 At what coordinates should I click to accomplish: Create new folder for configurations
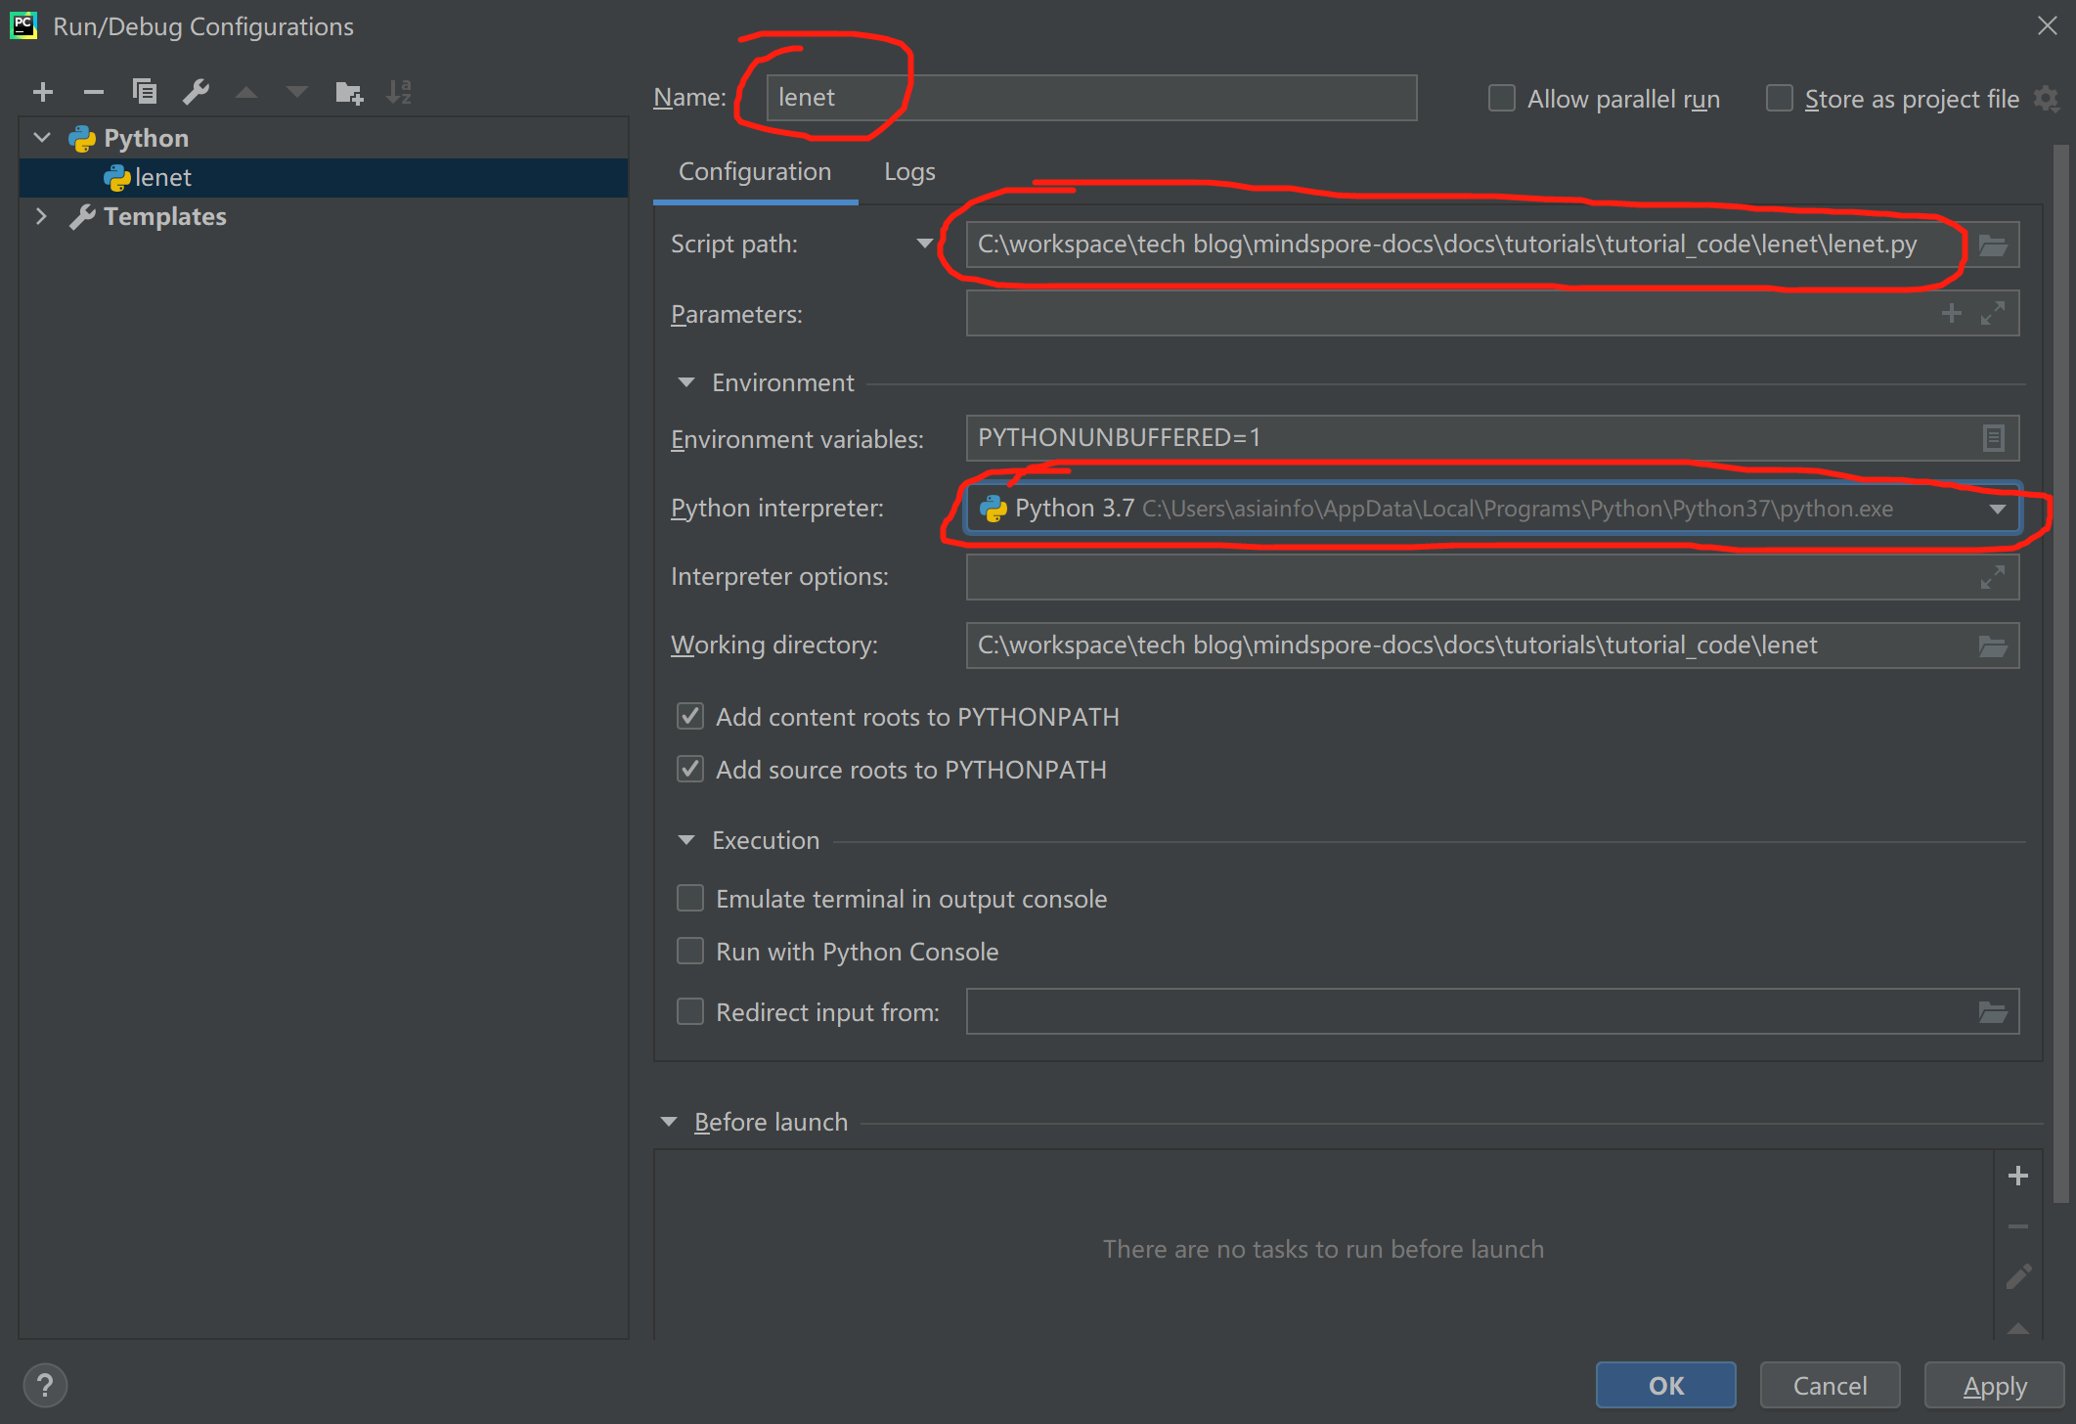pos(348,92)
